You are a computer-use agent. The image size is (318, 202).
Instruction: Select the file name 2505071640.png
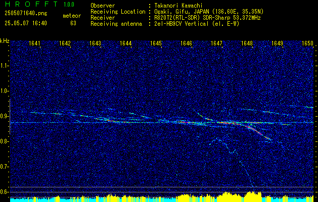[26, 14]
